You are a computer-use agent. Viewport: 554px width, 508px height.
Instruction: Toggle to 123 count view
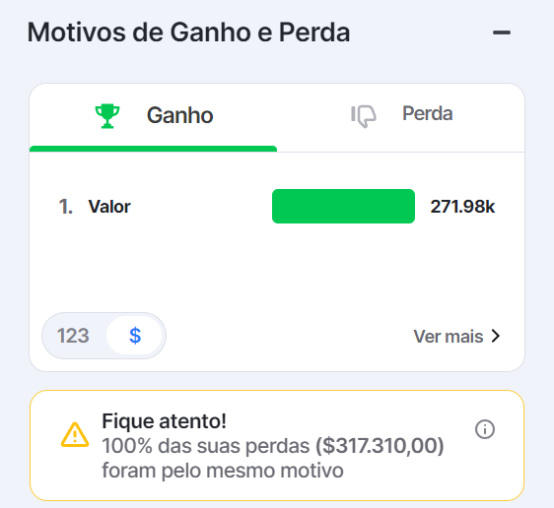(73, 336)
